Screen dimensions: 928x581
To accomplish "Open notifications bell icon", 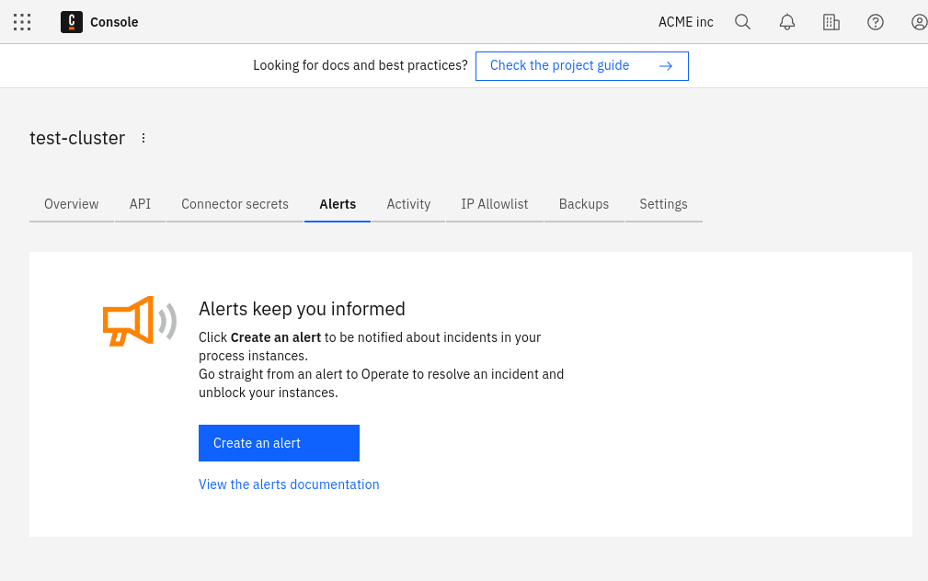I will click(787, 22).
